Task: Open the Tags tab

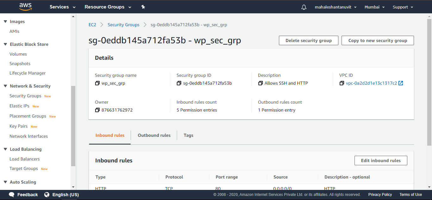Action: pyautogui.click(x=188, y=135)
